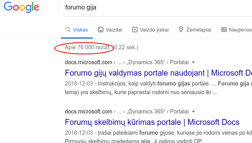This screenshot has width=252, height=143.
Task: Open the 'Forumų skelbimų kūrimas portale' result
Action: [152, 122]
